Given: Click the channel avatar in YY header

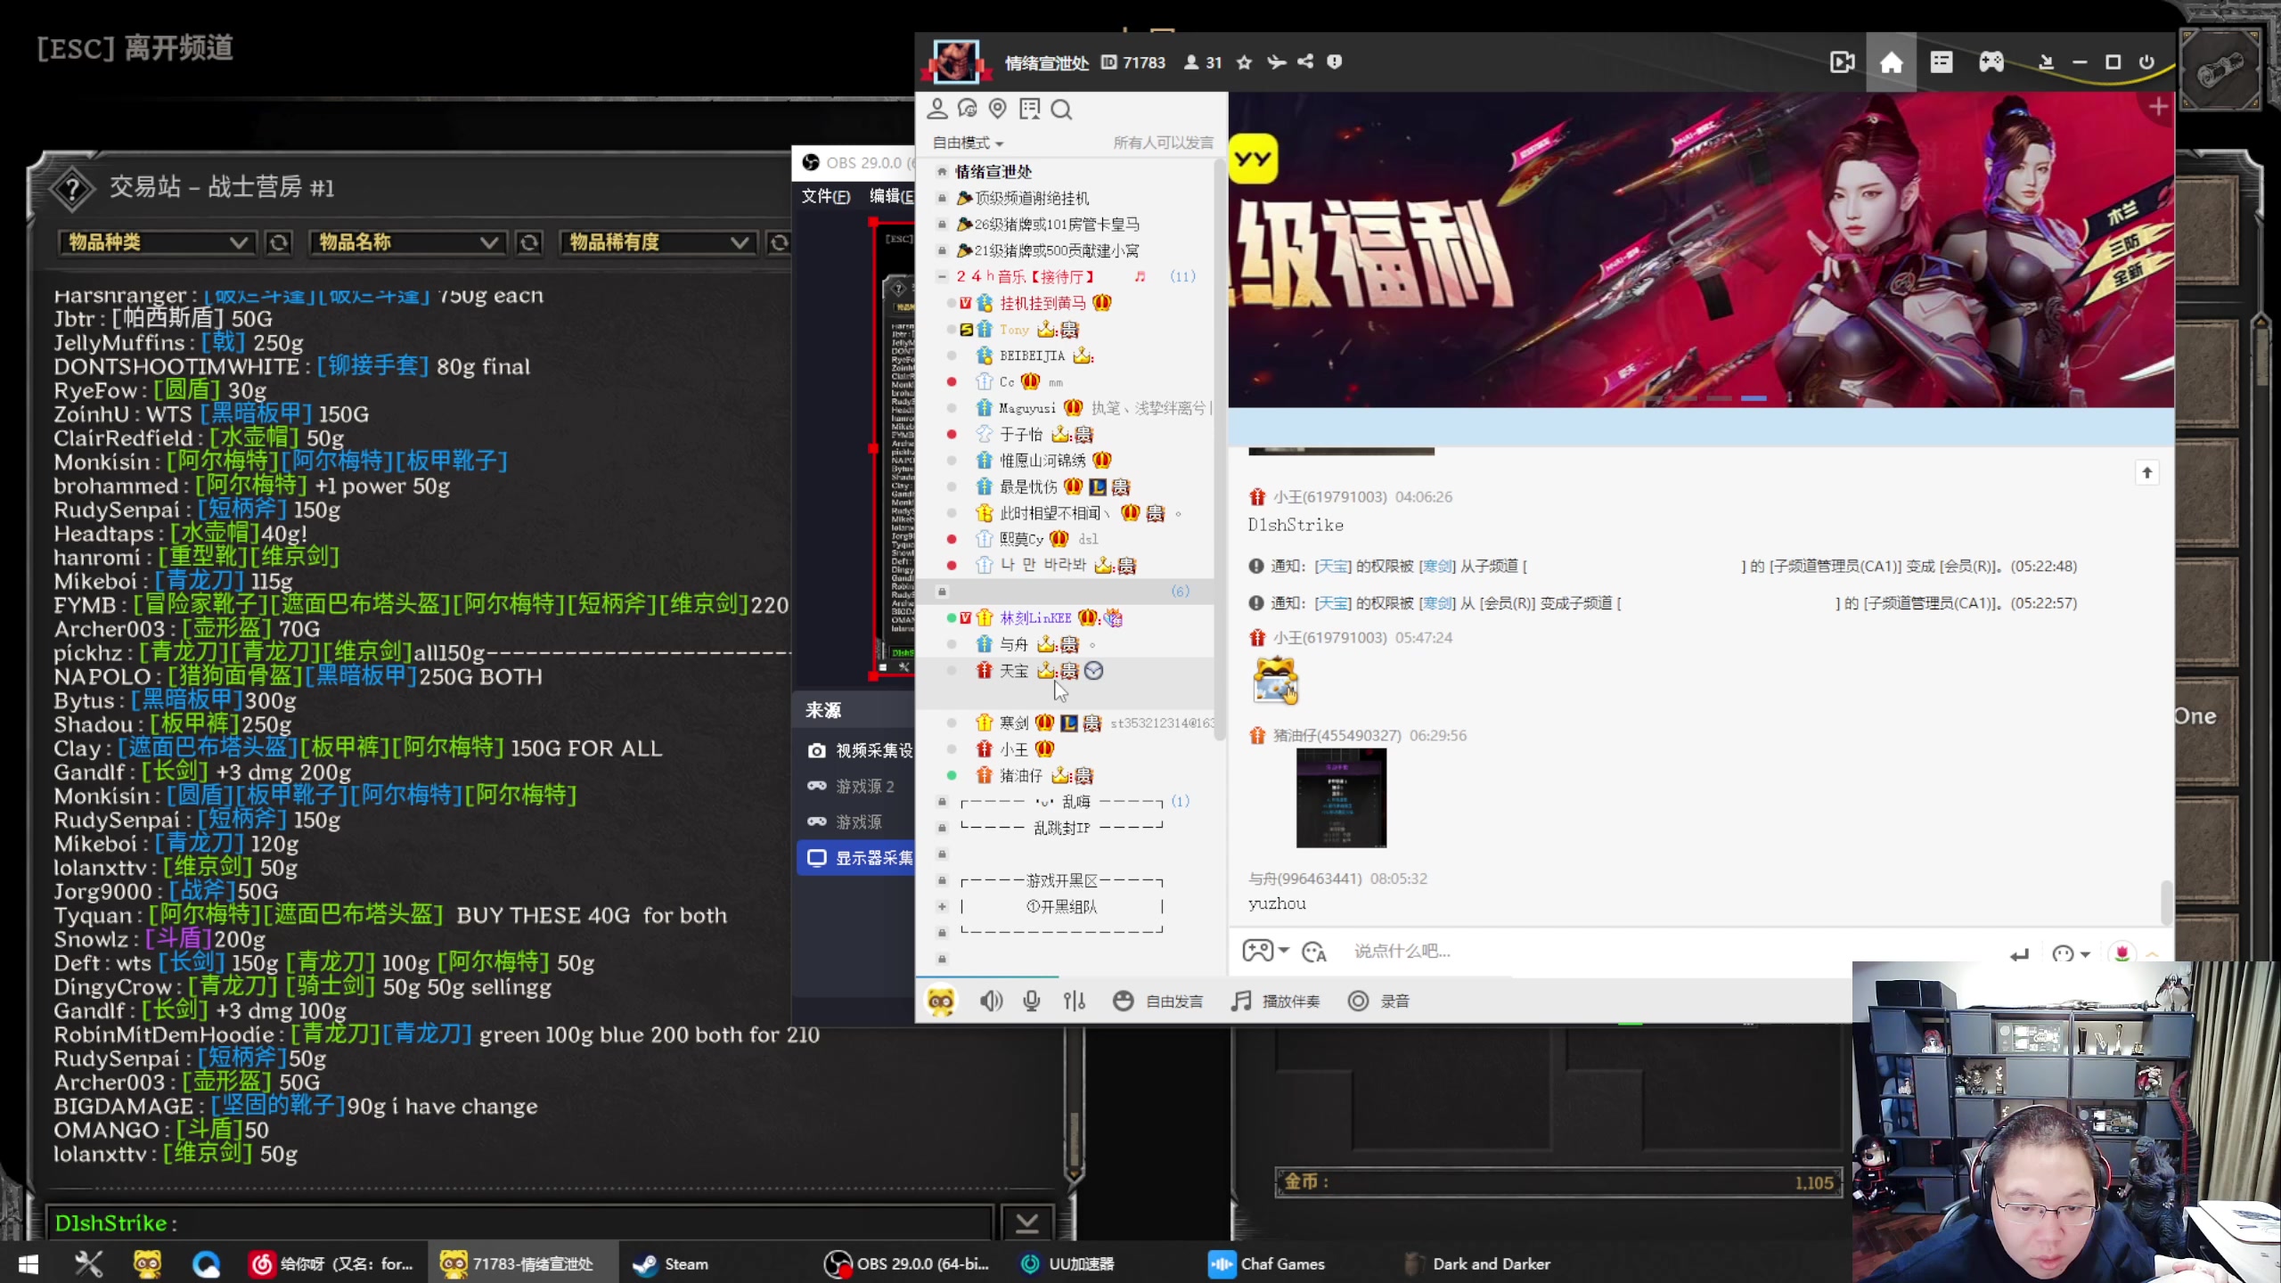Looking at the screenshot, I should [x=955, y=62].
